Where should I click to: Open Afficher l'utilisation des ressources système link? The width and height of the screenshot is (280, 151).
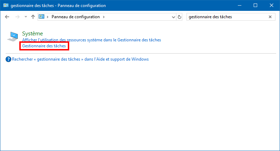pos(91,40)
